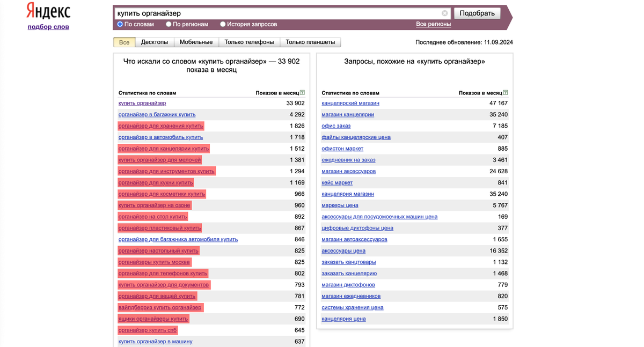This screenshot has width=644, height=347.
Task: Open вайлдберриз купить органайзер link
Action: [x=160, y=307]
